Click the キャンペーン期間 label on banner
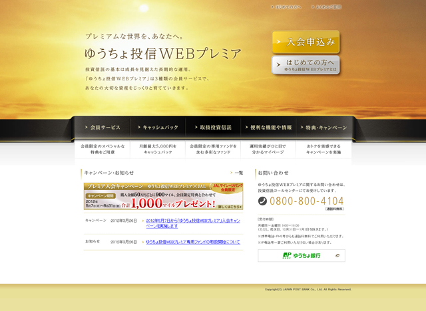The image size is (426, 311). coord(101,196)
